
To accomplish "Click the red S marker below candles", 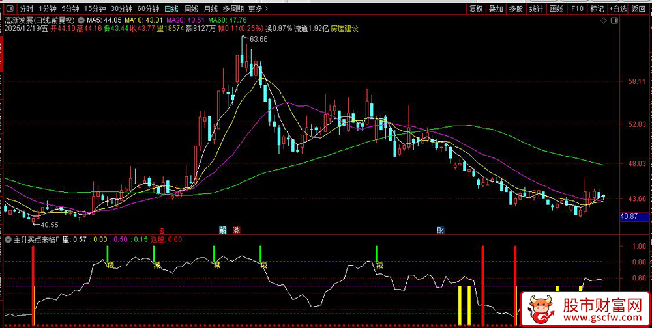I will click(162, 230).
